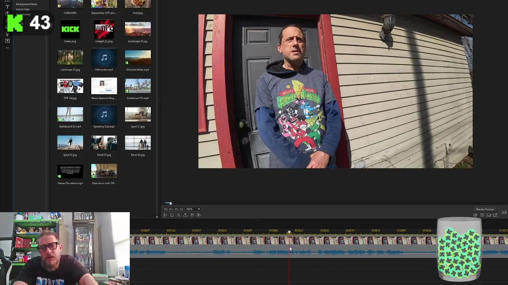Click the C0065.MP4 file name
508x285 pixels.
[70, 13]
